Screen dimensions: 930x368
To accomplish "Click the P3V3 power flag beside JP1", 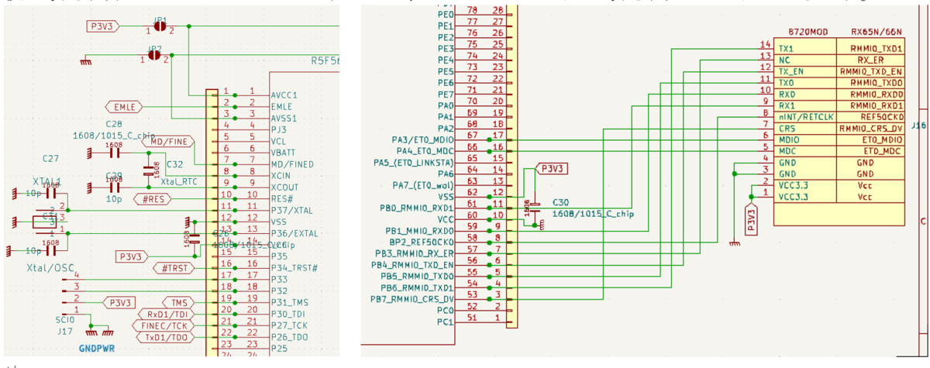I will point(103,26).
